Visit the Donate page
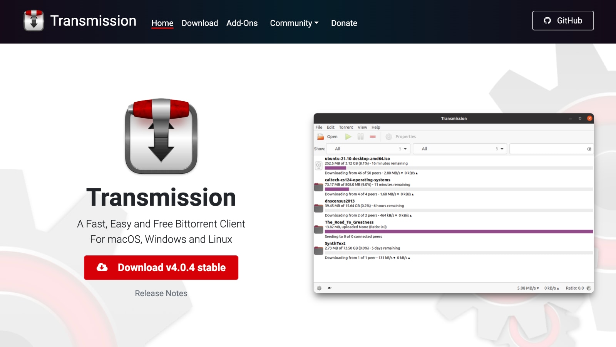The width and height of the screenshot is (616, 347). point(344,23)
